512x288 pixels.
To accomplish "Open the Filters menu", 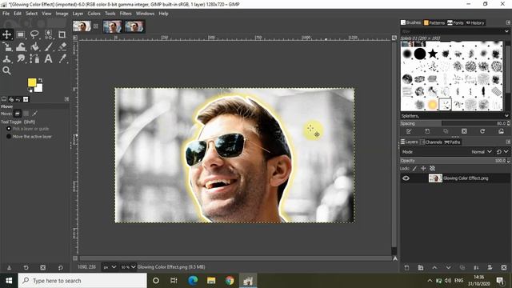I will click(x=126, y=14).
